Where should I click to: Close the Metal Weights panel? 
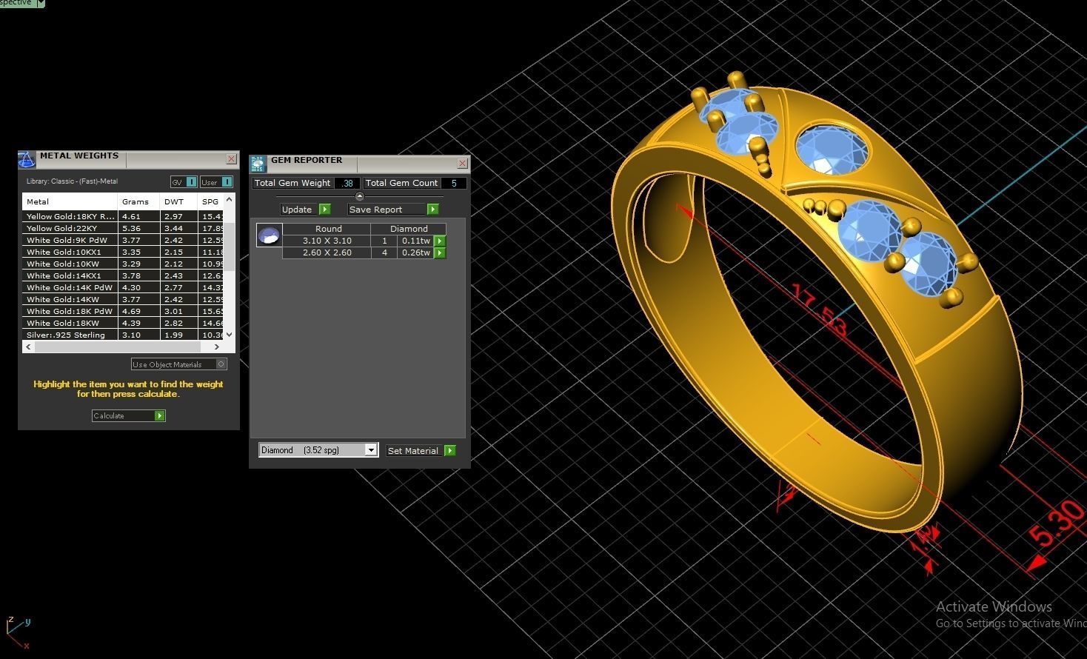[231, 159]
